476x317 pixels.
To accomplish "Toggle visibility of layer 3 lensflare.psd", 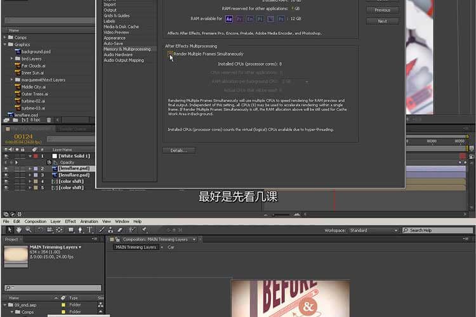I will pyautogui.click(x=6, y=175).
